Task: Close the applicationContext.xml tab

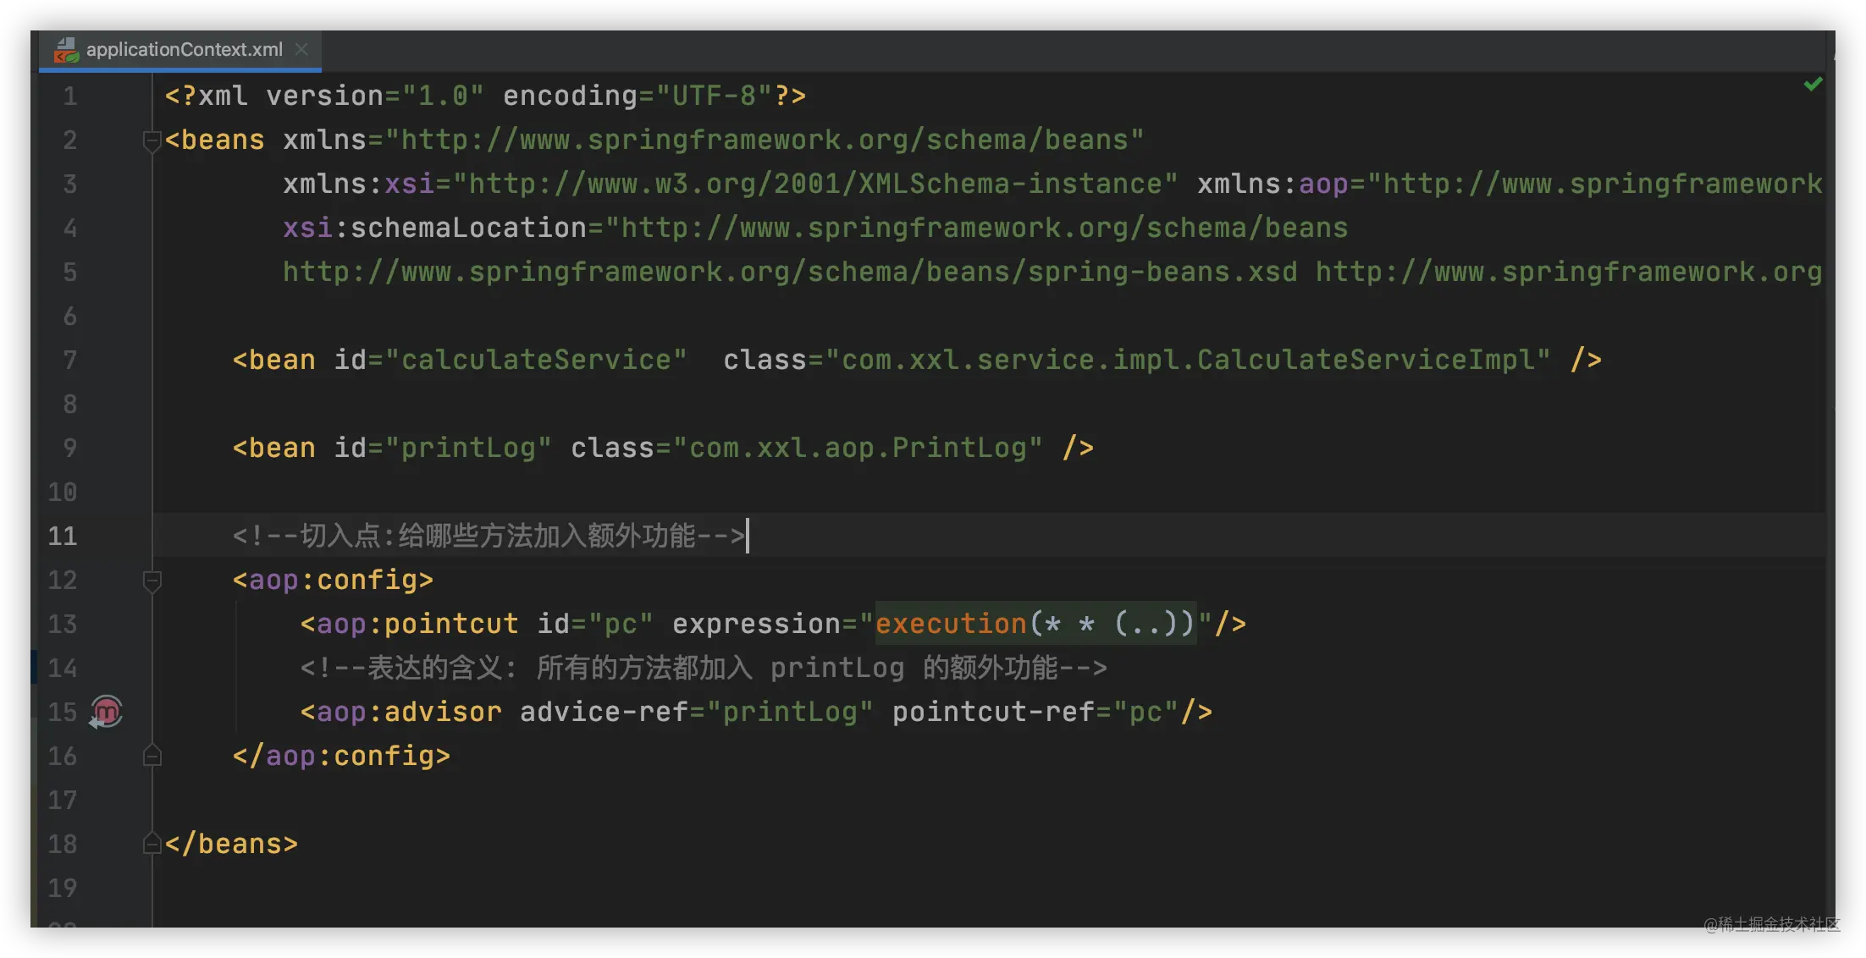Action: pyautogui.click(x=301, y=50)
